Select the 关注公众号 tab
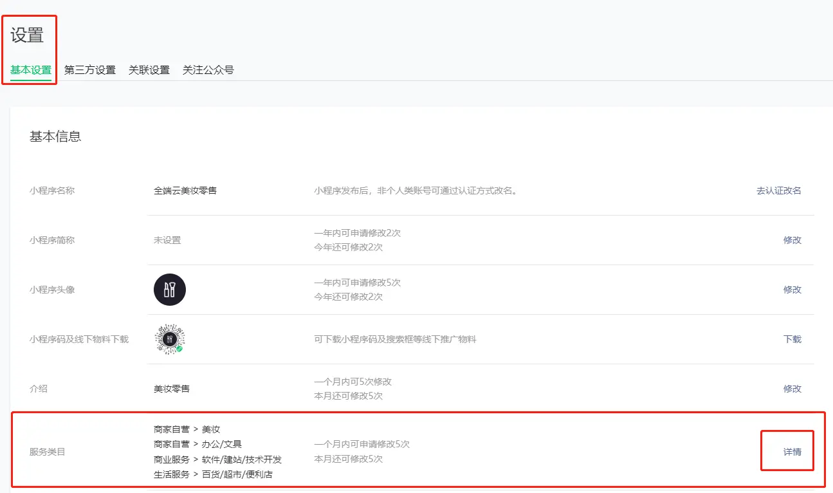 click(208, 70)
